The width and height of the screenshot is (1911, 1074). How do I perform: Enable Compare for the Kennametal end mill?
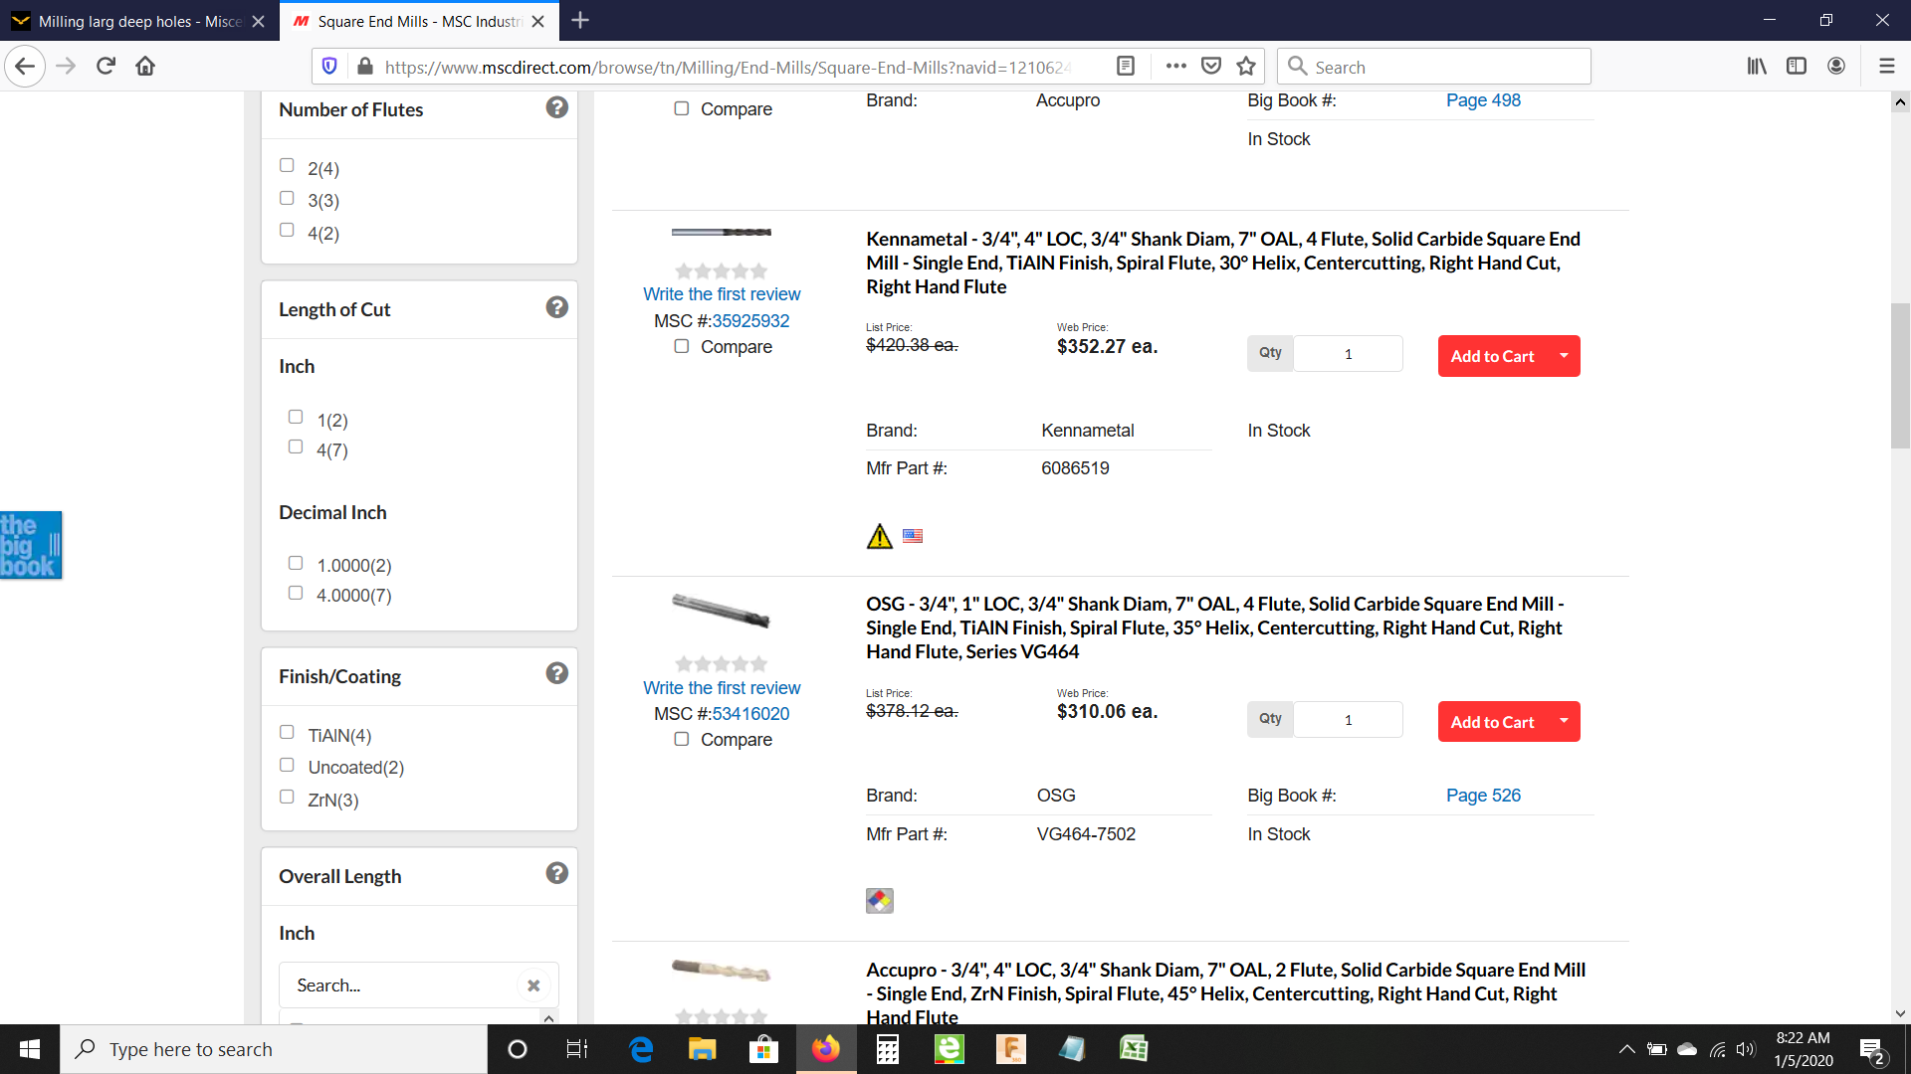(682, 346)
